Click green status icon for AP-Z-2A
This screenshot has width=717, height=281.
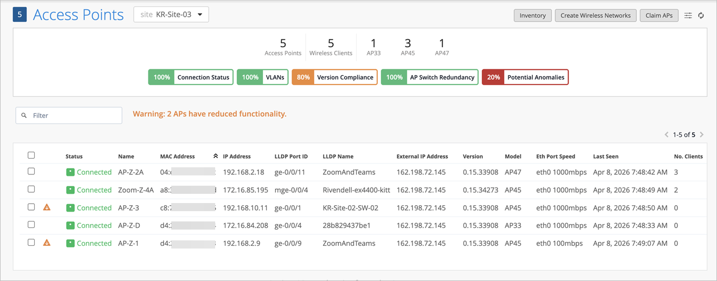coord(70,172)
